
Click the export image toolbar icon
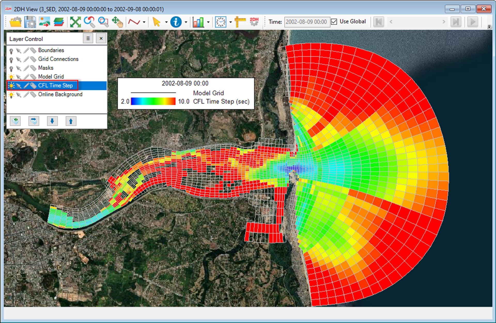(44, 22)
